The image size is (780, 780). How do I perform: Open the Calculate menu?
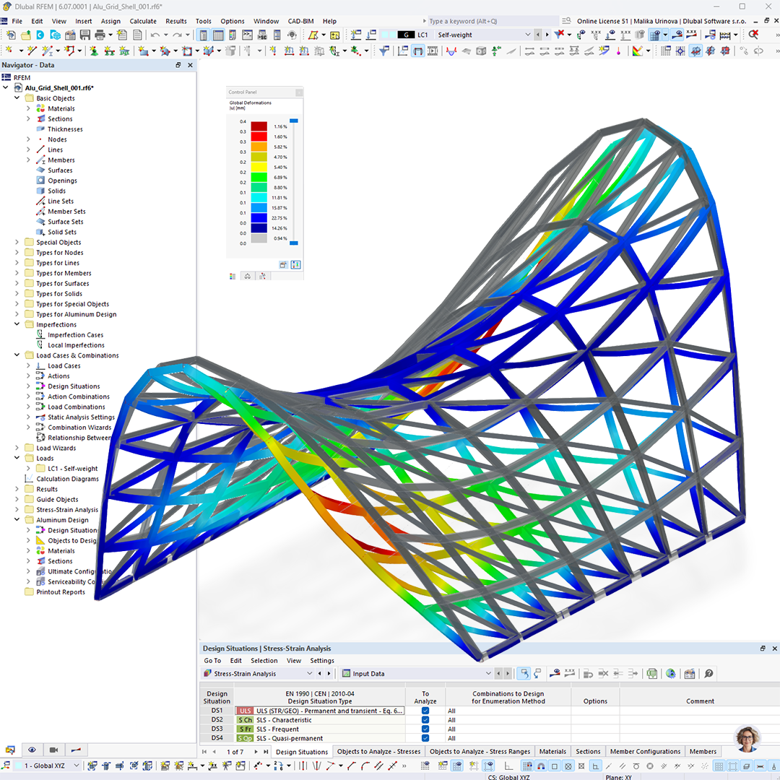[143, 21]
